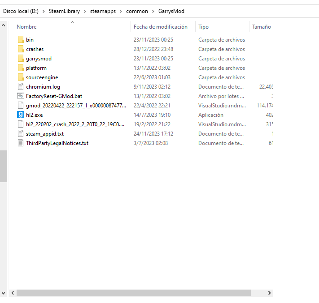Sort by Tipo column header
Screen dimensions: 319x303
pyautogui.click(x=203, y=27)
